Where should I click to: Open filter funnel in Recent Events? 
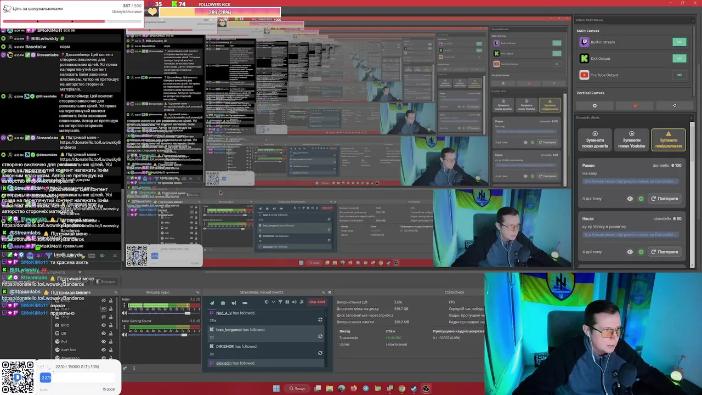pyautogui.click(x=280, y=302)
